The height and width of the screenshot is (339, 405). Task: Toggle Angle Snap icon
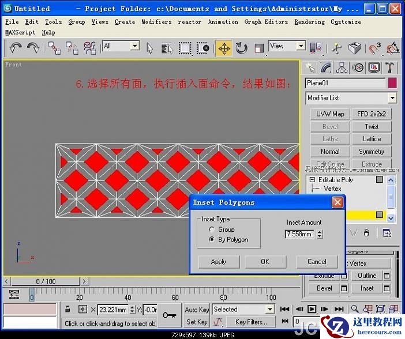[393, 48]
